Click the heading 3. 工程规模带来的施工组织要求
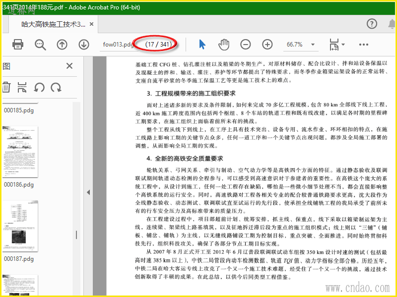Image resolution: width=397 pixels, height=297 pixels. pos(191,94)
